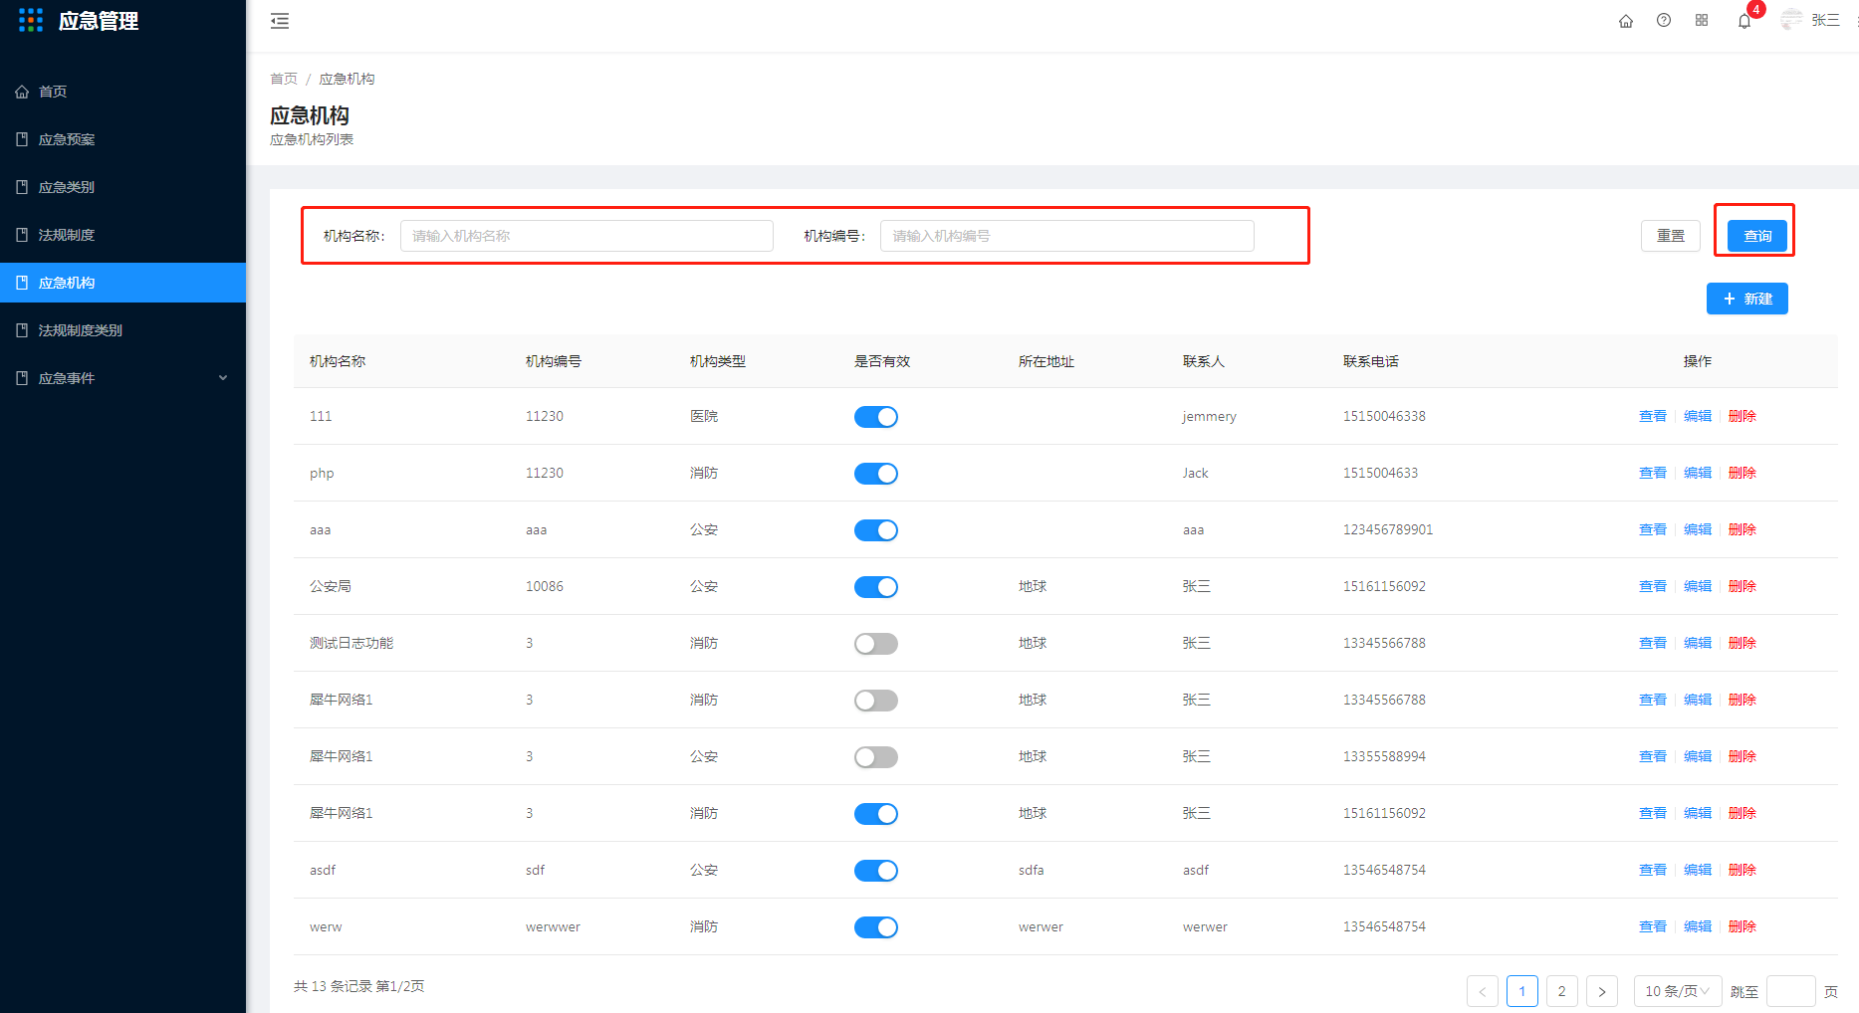Click 首页 breadcrumb link
Screen dimensions: 1859x1013
(284, 79)
